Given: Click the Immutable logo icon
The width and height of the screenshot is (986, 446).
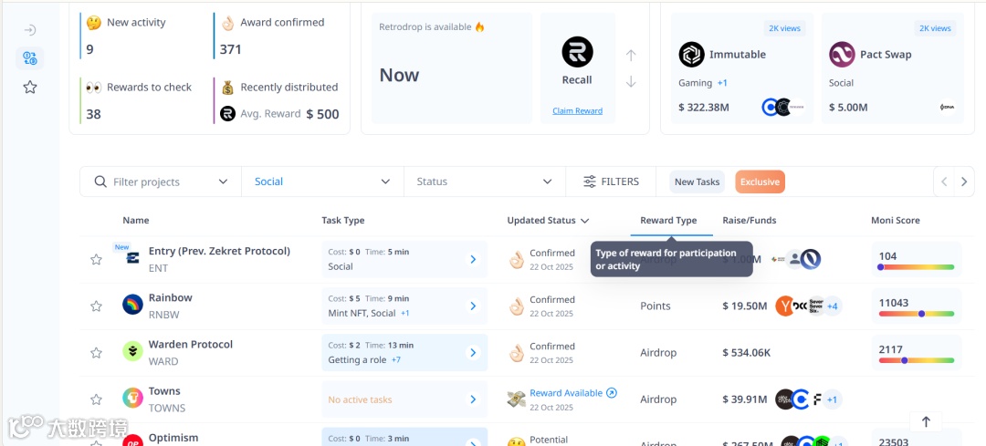Looking at the screenshot, I should [x=692, y=55].
